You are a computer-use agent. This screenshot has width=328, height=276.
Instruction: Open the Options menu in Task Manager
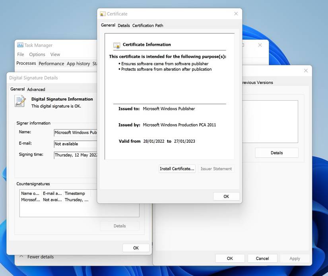coord(37,54)
